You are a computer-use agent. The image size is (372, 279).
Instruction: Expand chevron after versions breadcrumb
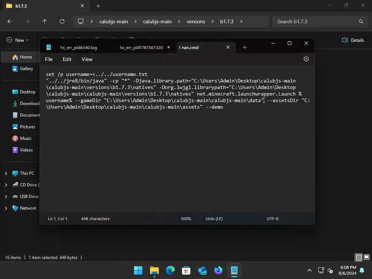(213, 21)
